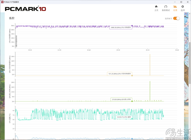Open the 主页 home icon
Viewport: 191px width, 140px height.
pyautogui.click(x=156, y=7)
